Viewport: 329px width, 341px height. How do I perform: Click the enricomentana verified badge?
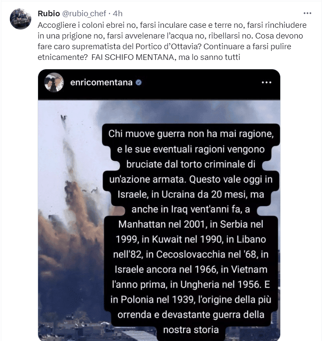(x=139, y=83)
